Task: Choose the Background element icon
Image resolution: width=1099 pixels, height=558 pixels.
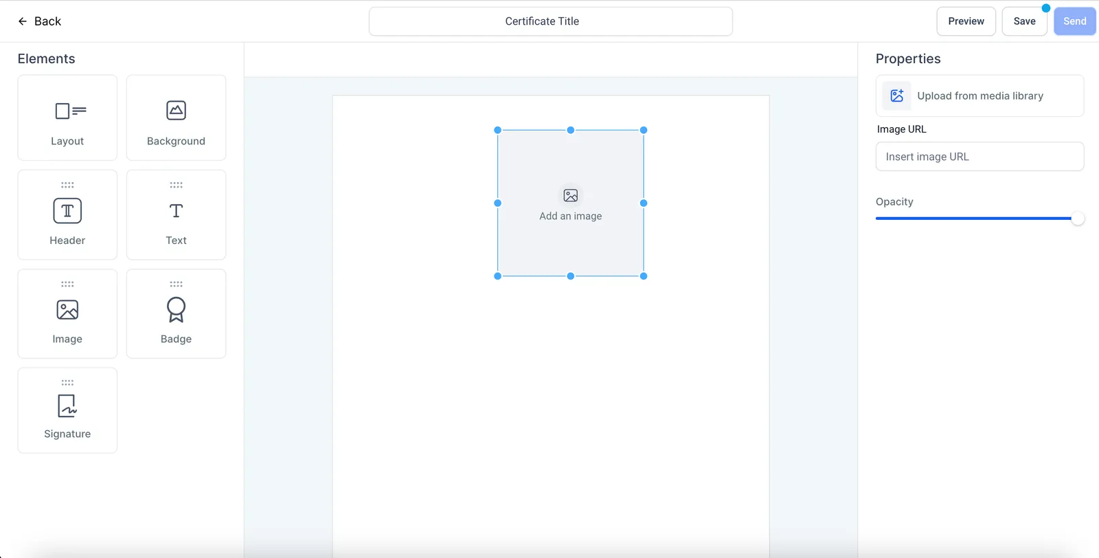Action: pyautogui.click(x=176, y=110)
